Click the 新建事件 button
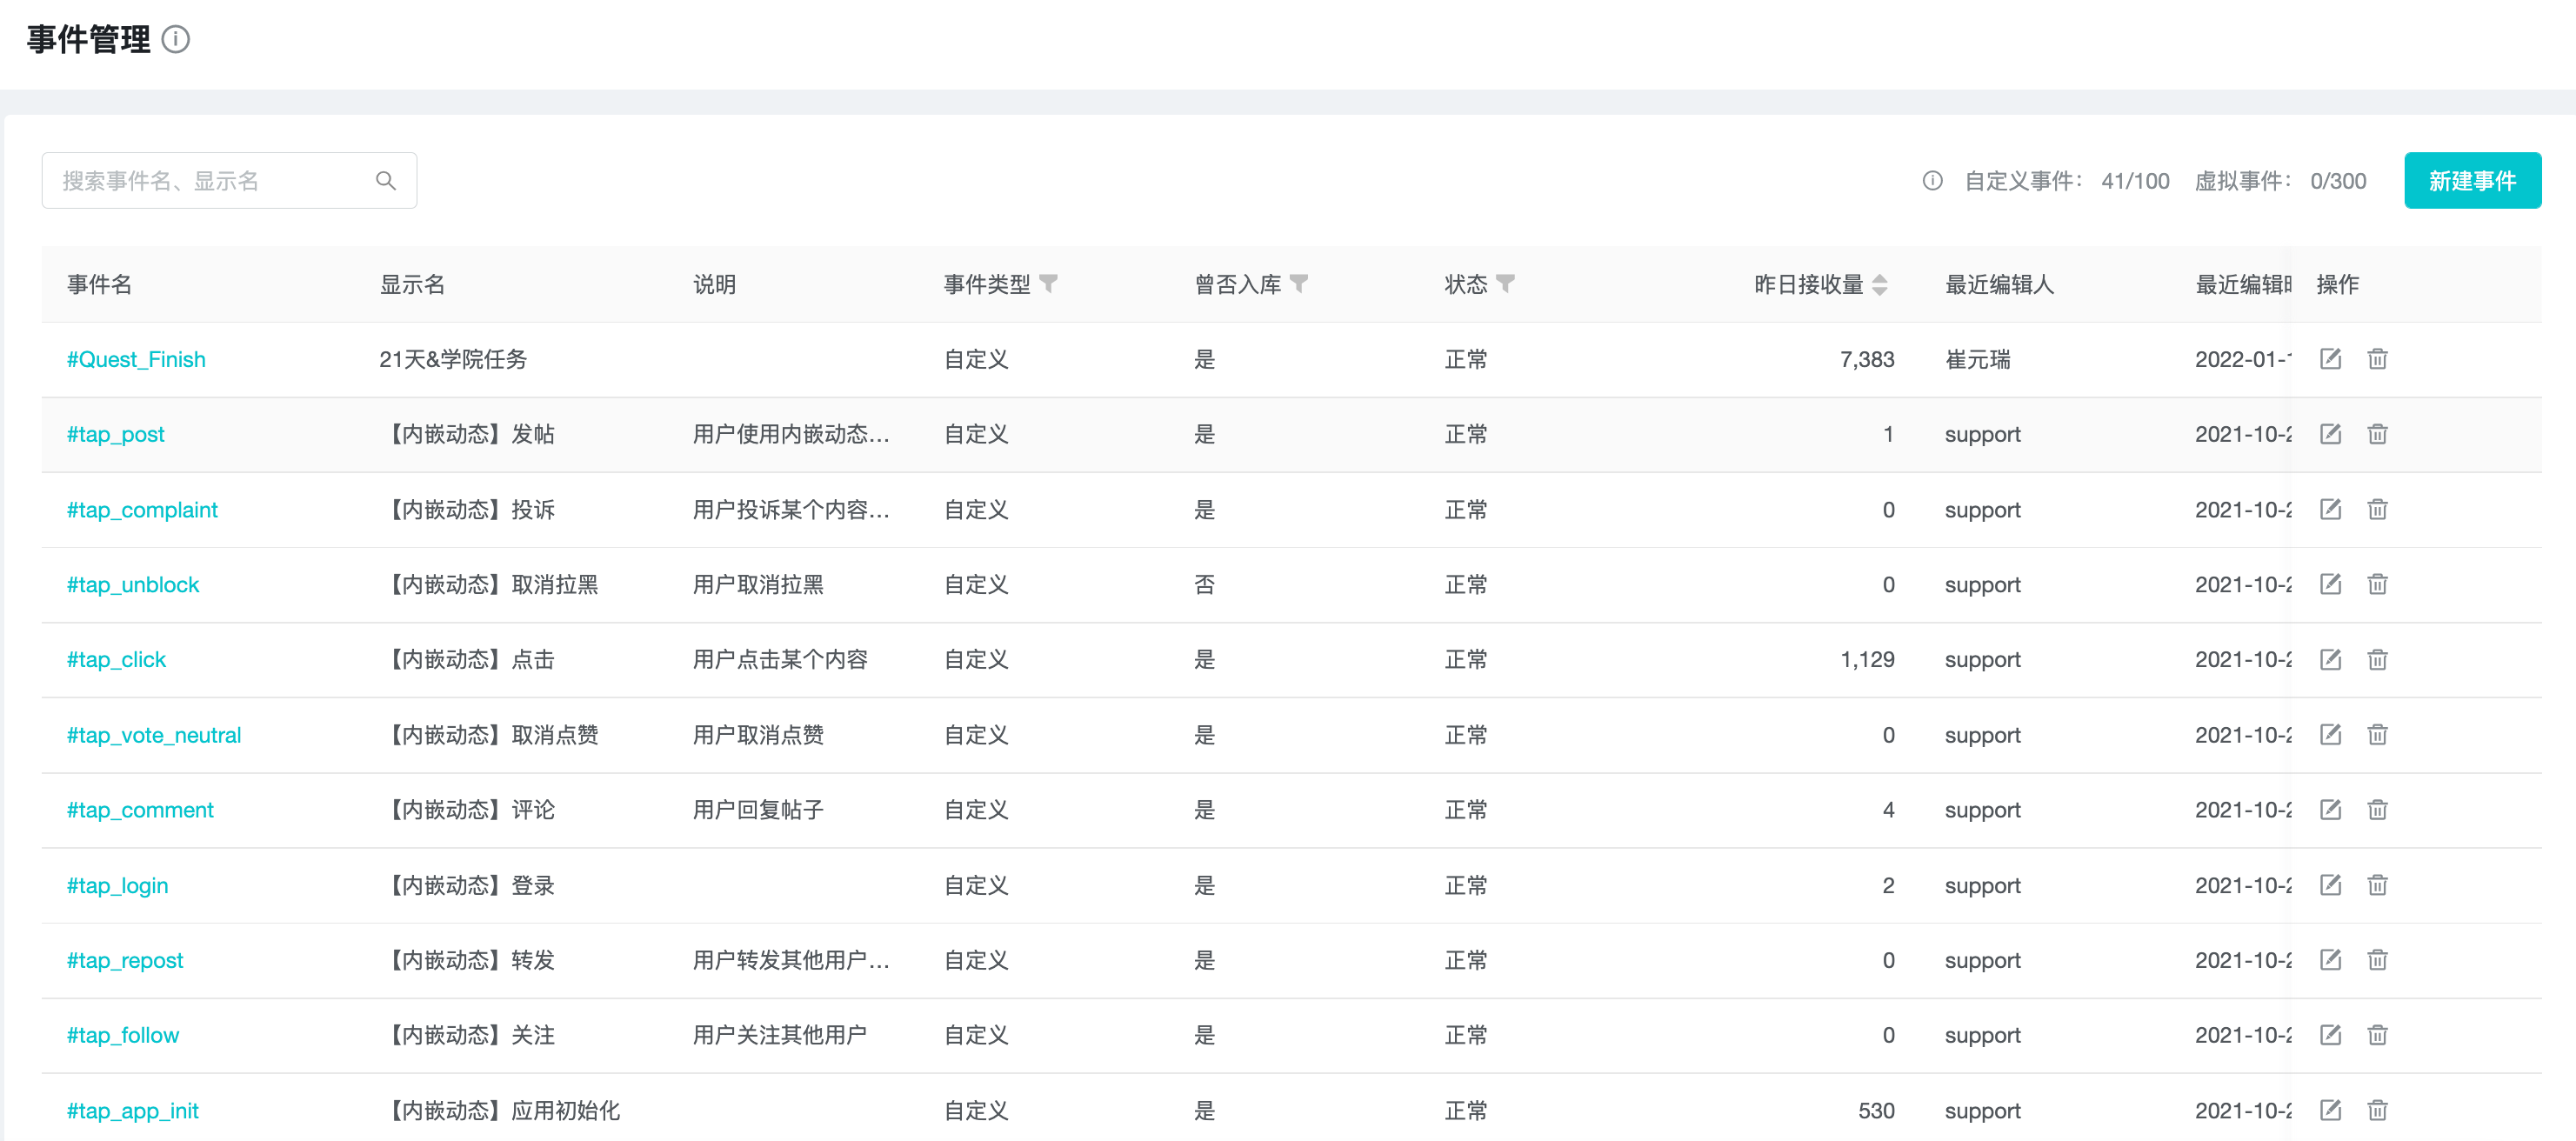This screenshot has height=1141, width=2576. pos(2472,181)
